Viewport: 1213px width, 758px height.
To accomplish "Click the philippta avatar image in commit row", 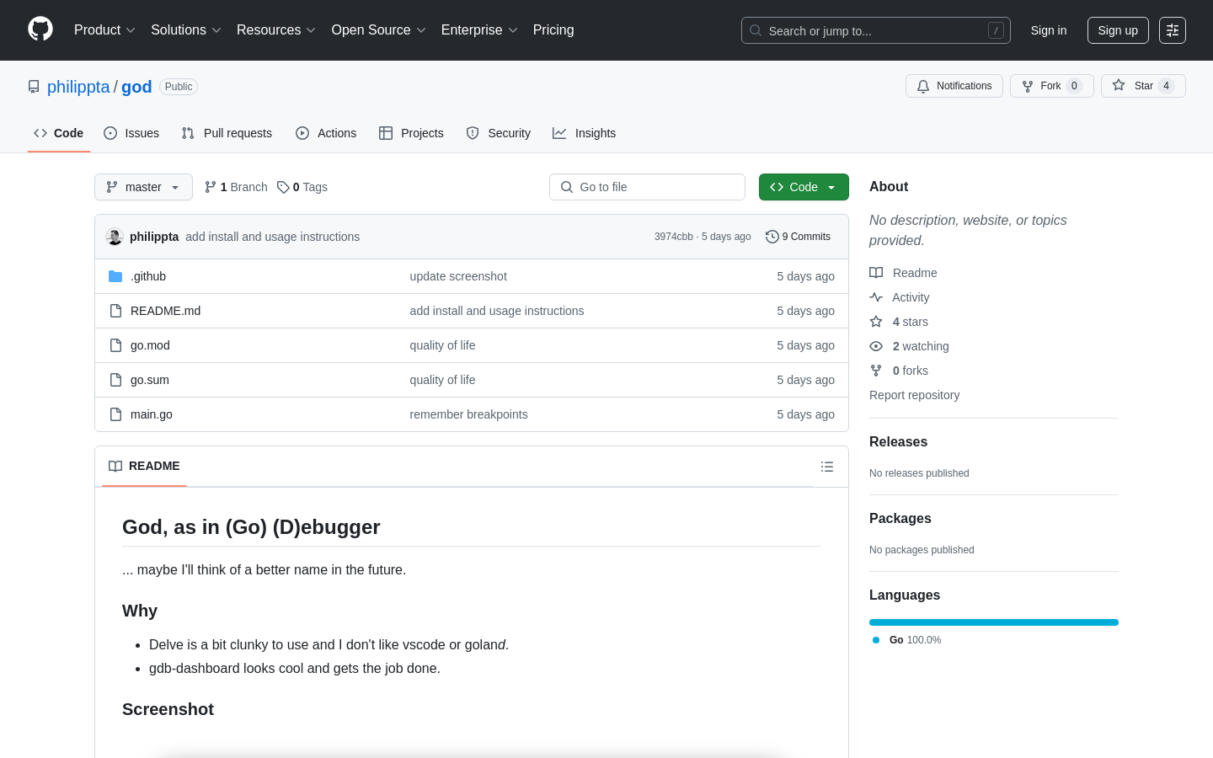I will click(115, 237).
